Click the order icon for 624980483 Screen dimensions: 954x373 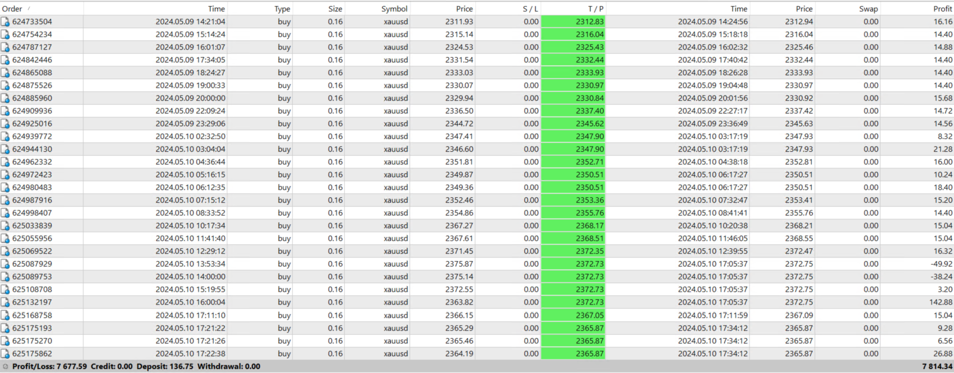point(5,188)
